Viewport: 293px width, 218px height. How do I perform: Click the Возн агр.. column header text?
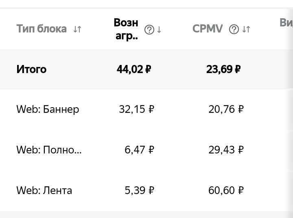[126, 29]
